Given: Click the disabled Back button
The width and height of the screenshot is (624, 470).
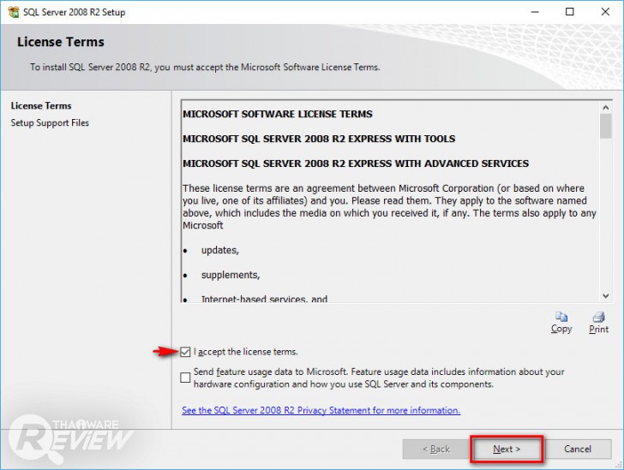Looking at the screenshot, I should (x=436, y=449).
